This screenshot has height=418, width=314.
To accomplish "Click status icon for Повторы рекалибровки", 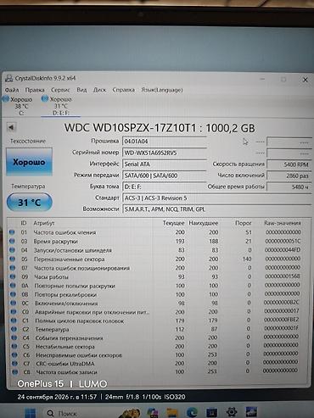I will [x=13, y=294].
